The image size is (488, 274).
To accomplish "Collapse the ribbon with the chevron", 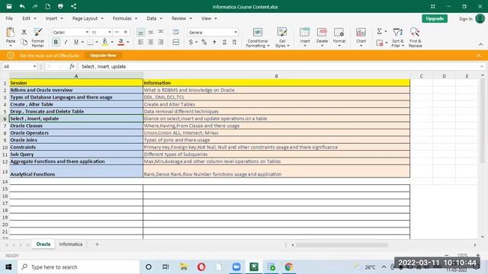I will click(x=481, y=45).
